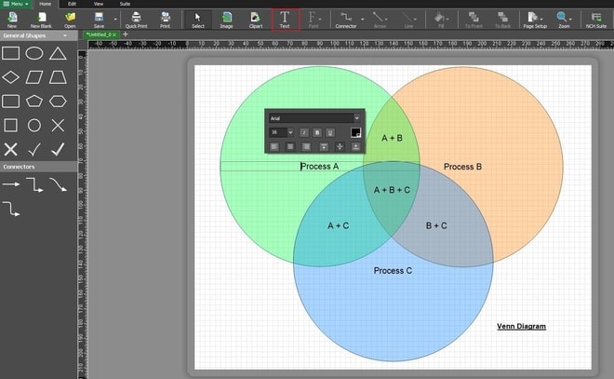Image resolution: width=614 pixels, height=379 pixels.
Task: Choose the straight arrow connector
Action: point(11,184)
